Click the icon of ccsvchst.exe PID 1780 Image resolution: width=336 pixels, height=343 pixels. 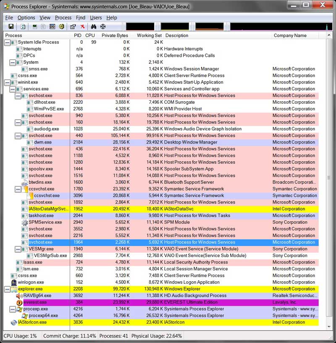(x=25, y=189)
